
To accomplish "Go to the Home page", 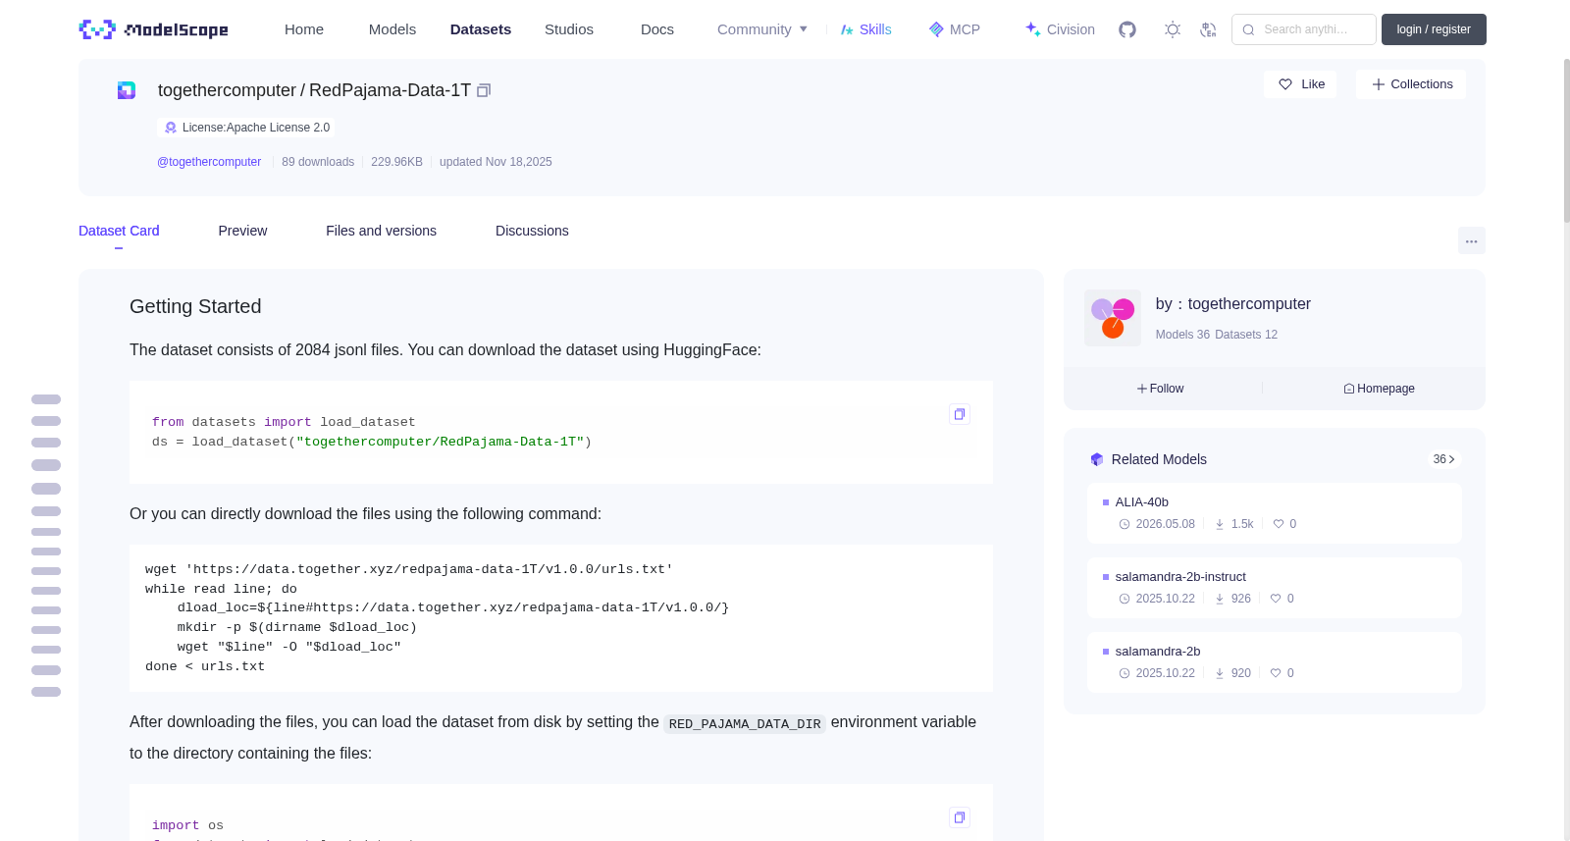I will [304, 29].
